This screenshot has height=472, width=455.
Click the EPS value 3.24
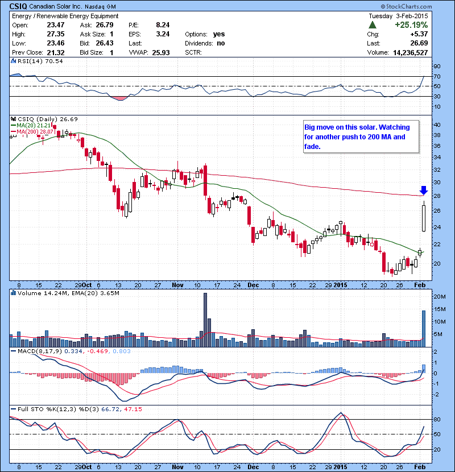point(163,34)
